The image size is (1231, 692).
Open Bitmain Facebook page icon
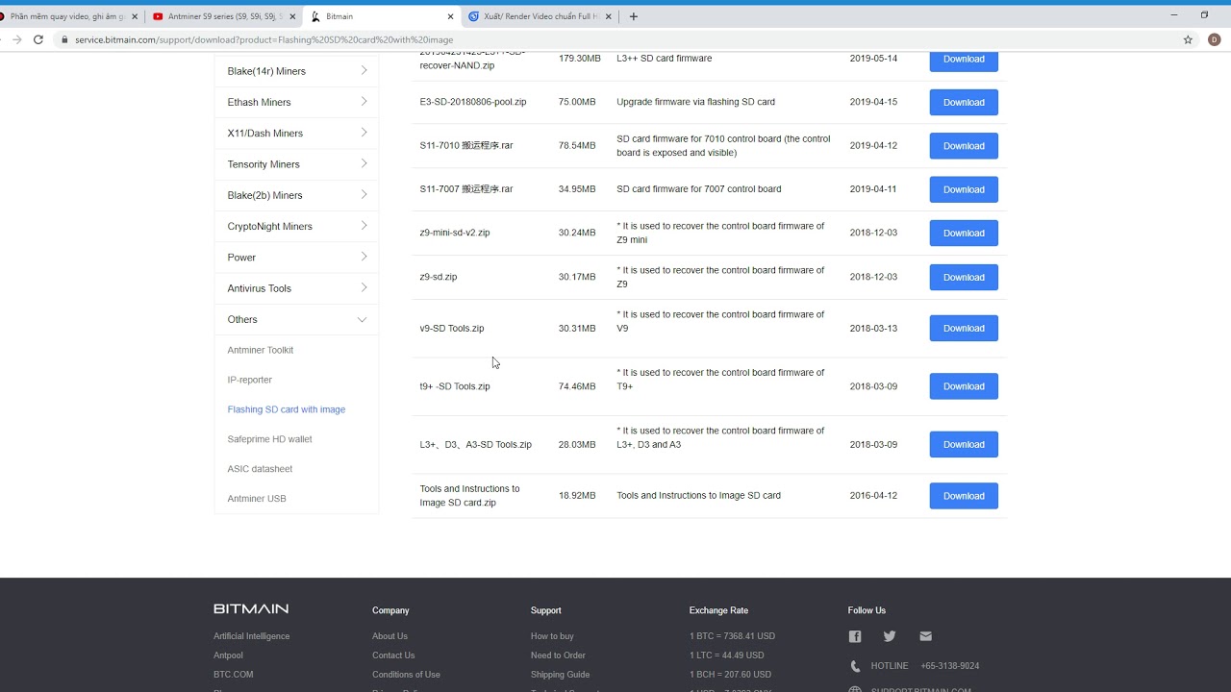coord(855,636)
